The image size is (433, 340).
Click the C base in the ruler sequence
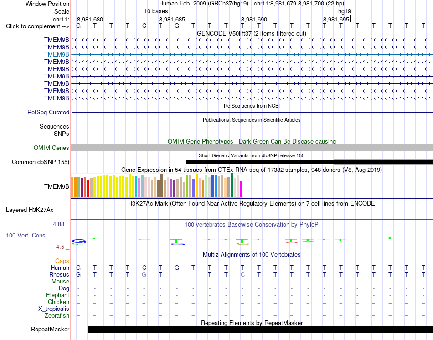click(144, 26)
